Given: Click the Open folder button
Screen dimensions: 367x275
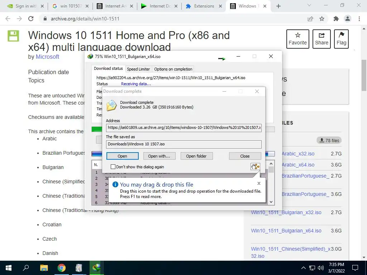Looking at the screenshot, I should pyautogui.click(x=196, y=156).
